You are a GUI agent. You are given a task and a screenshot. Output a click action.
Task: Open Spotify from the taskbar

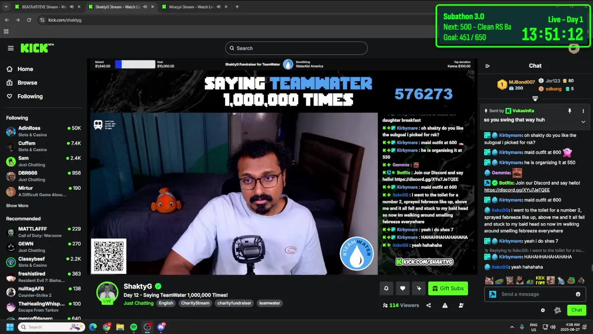pos(134,327)
